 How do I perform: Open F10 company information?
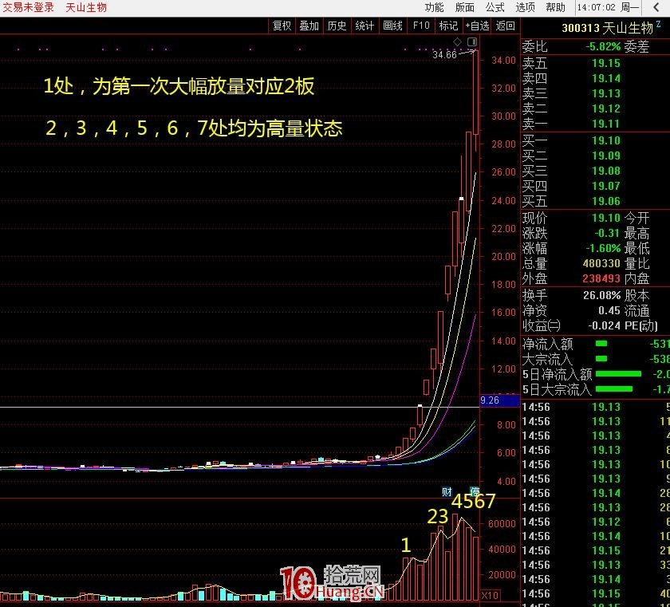420,25
